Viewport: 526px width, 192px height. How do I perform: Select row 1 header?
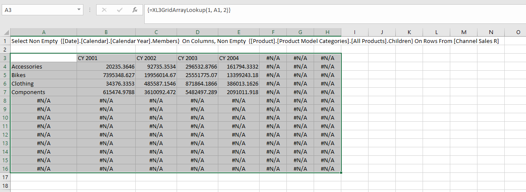click(5, 41)
